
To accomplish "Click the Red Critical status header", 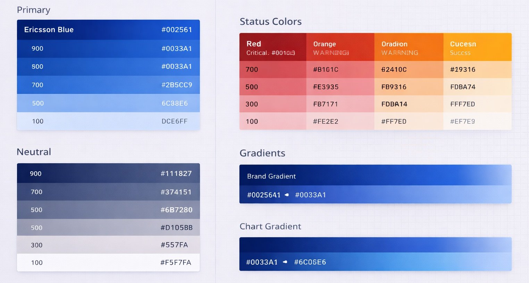I will click(273, 47).
